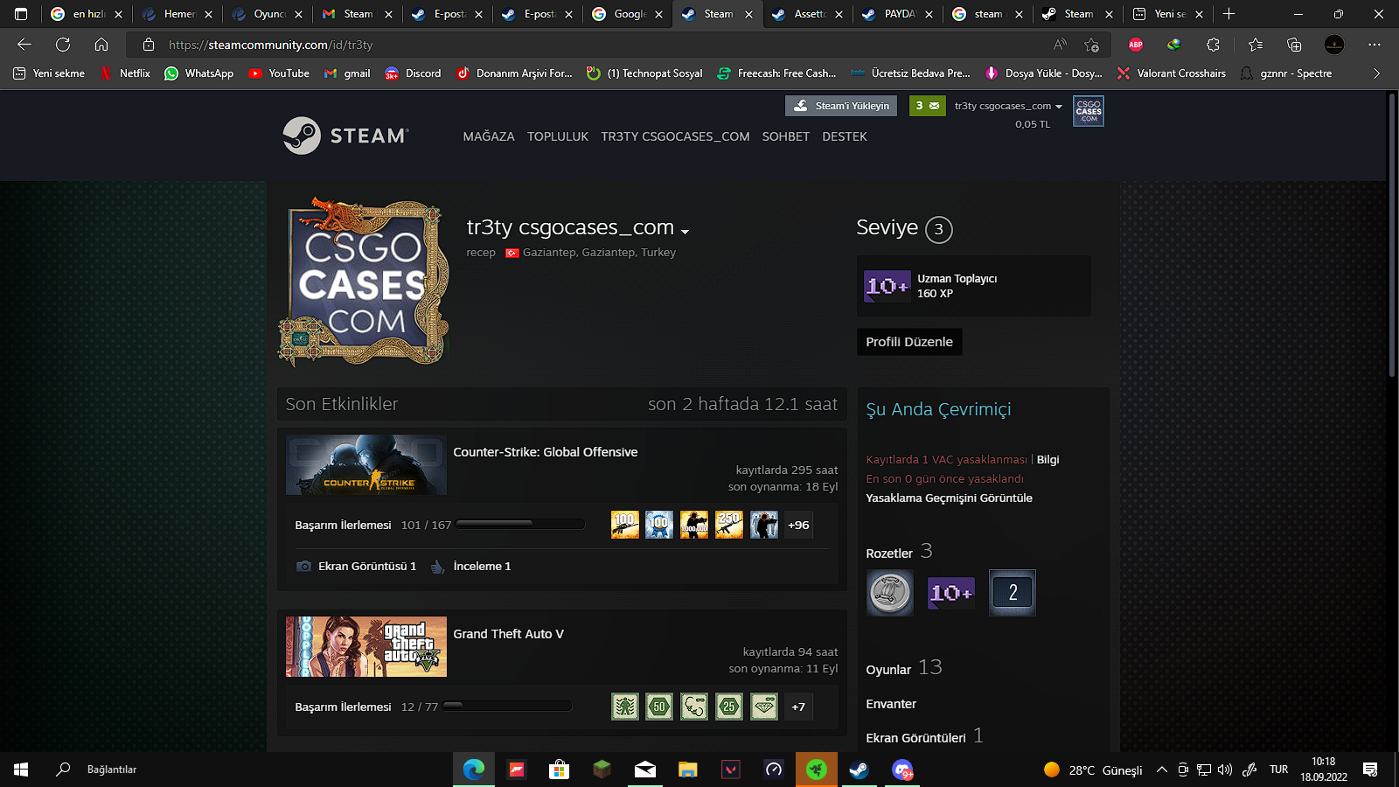
Task: Open CSGO Cases avatar in Steam header
Action: 1089,111
